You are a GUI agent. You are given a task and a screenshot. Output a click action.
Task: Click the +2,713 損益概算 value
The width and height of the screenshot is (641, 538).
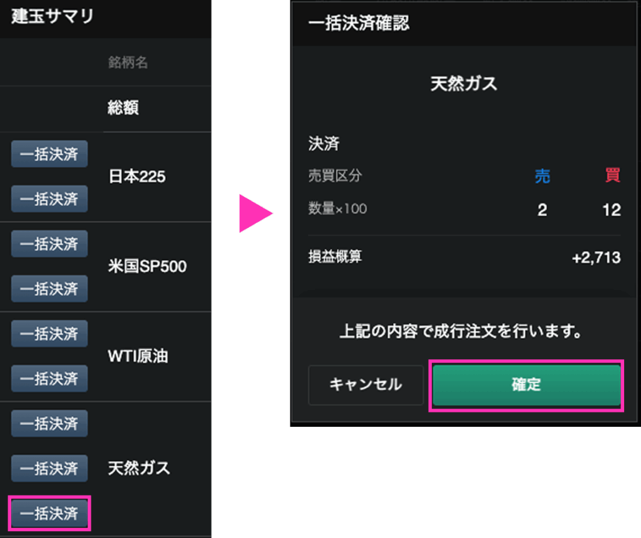[596, 257]
